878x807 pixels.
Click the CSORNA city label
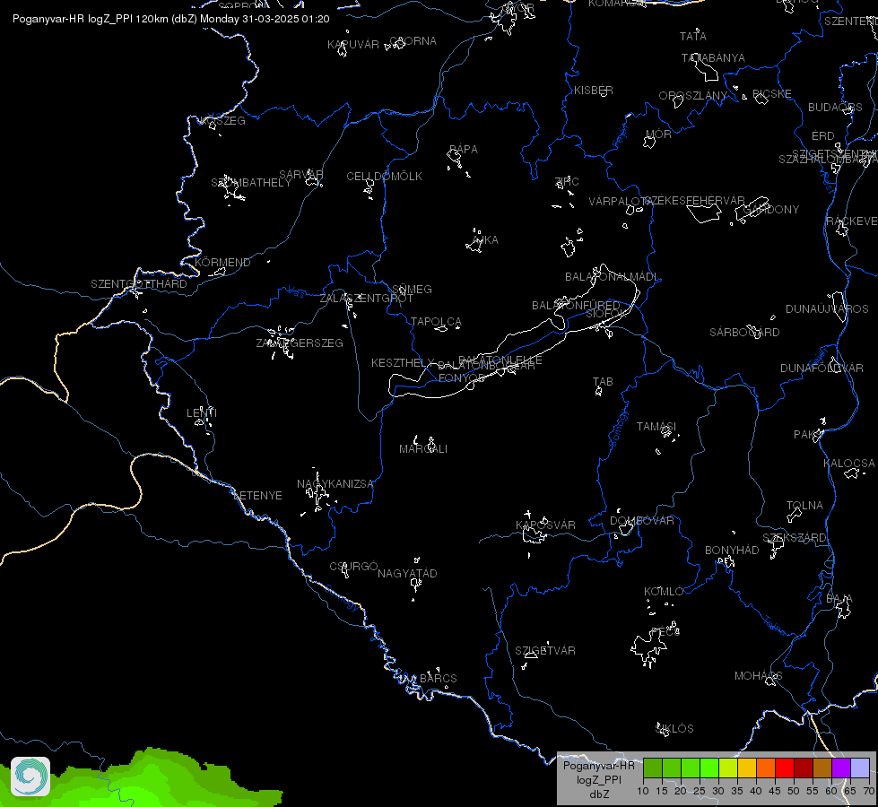click(x=413, y=41)
